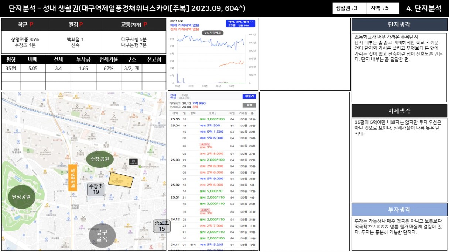Screen dimensions: 449x252
Task: Click the 1.65 투자금 cell
Action: [83, 68]
